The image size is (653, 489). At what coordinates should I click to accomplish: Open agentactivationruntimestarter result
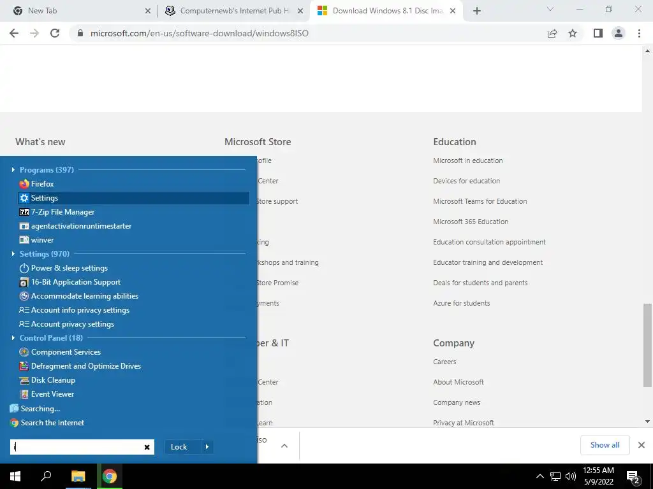[75, 226]
